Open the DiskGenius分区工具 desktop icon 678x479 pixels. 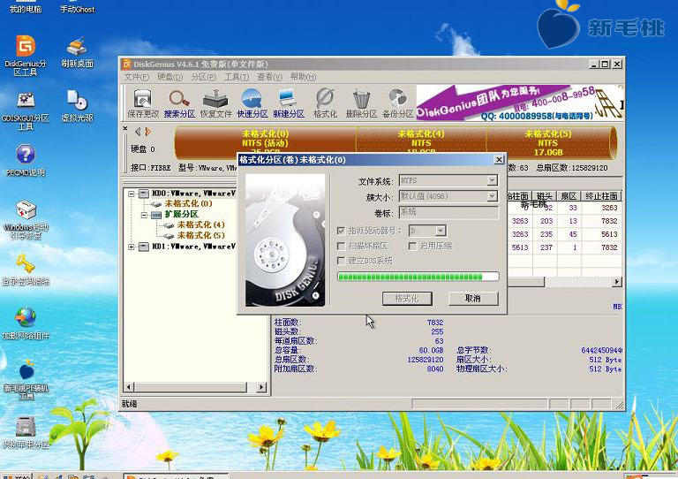26,56
